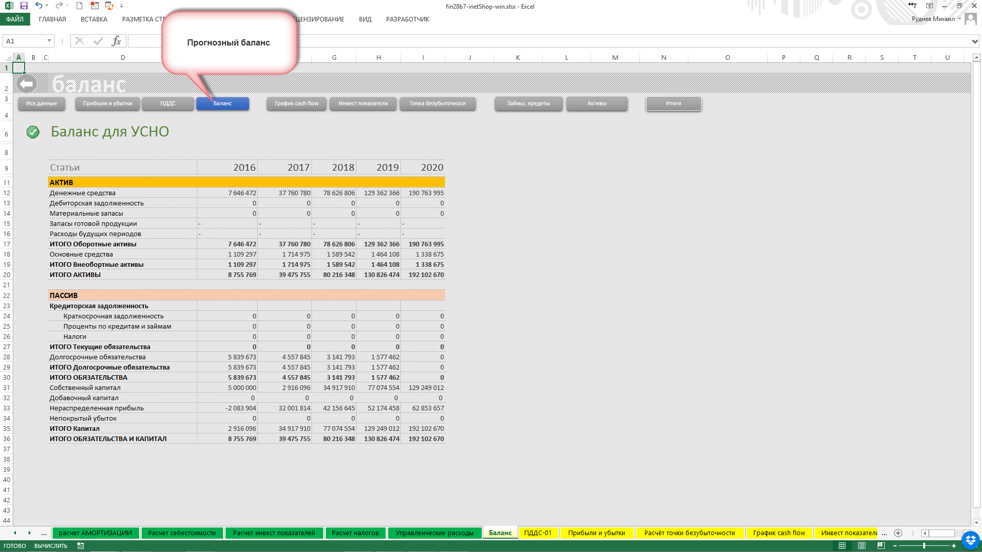This screenshot has width=982, height=552.
Task: Click horizontal scrollbar left arrow
Action: pos(925,533)
